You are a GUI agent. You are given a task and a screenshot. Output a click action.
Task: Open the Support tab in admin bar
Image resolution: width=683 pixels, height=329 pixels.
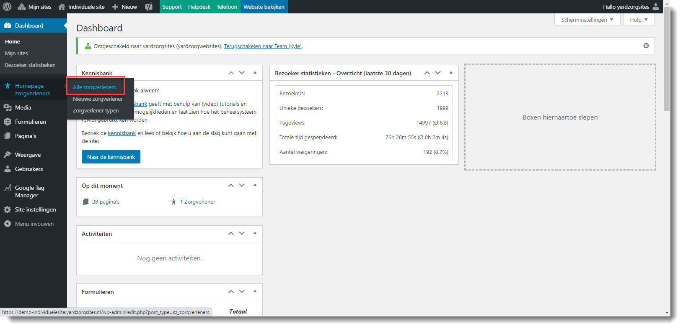(172, 7)
